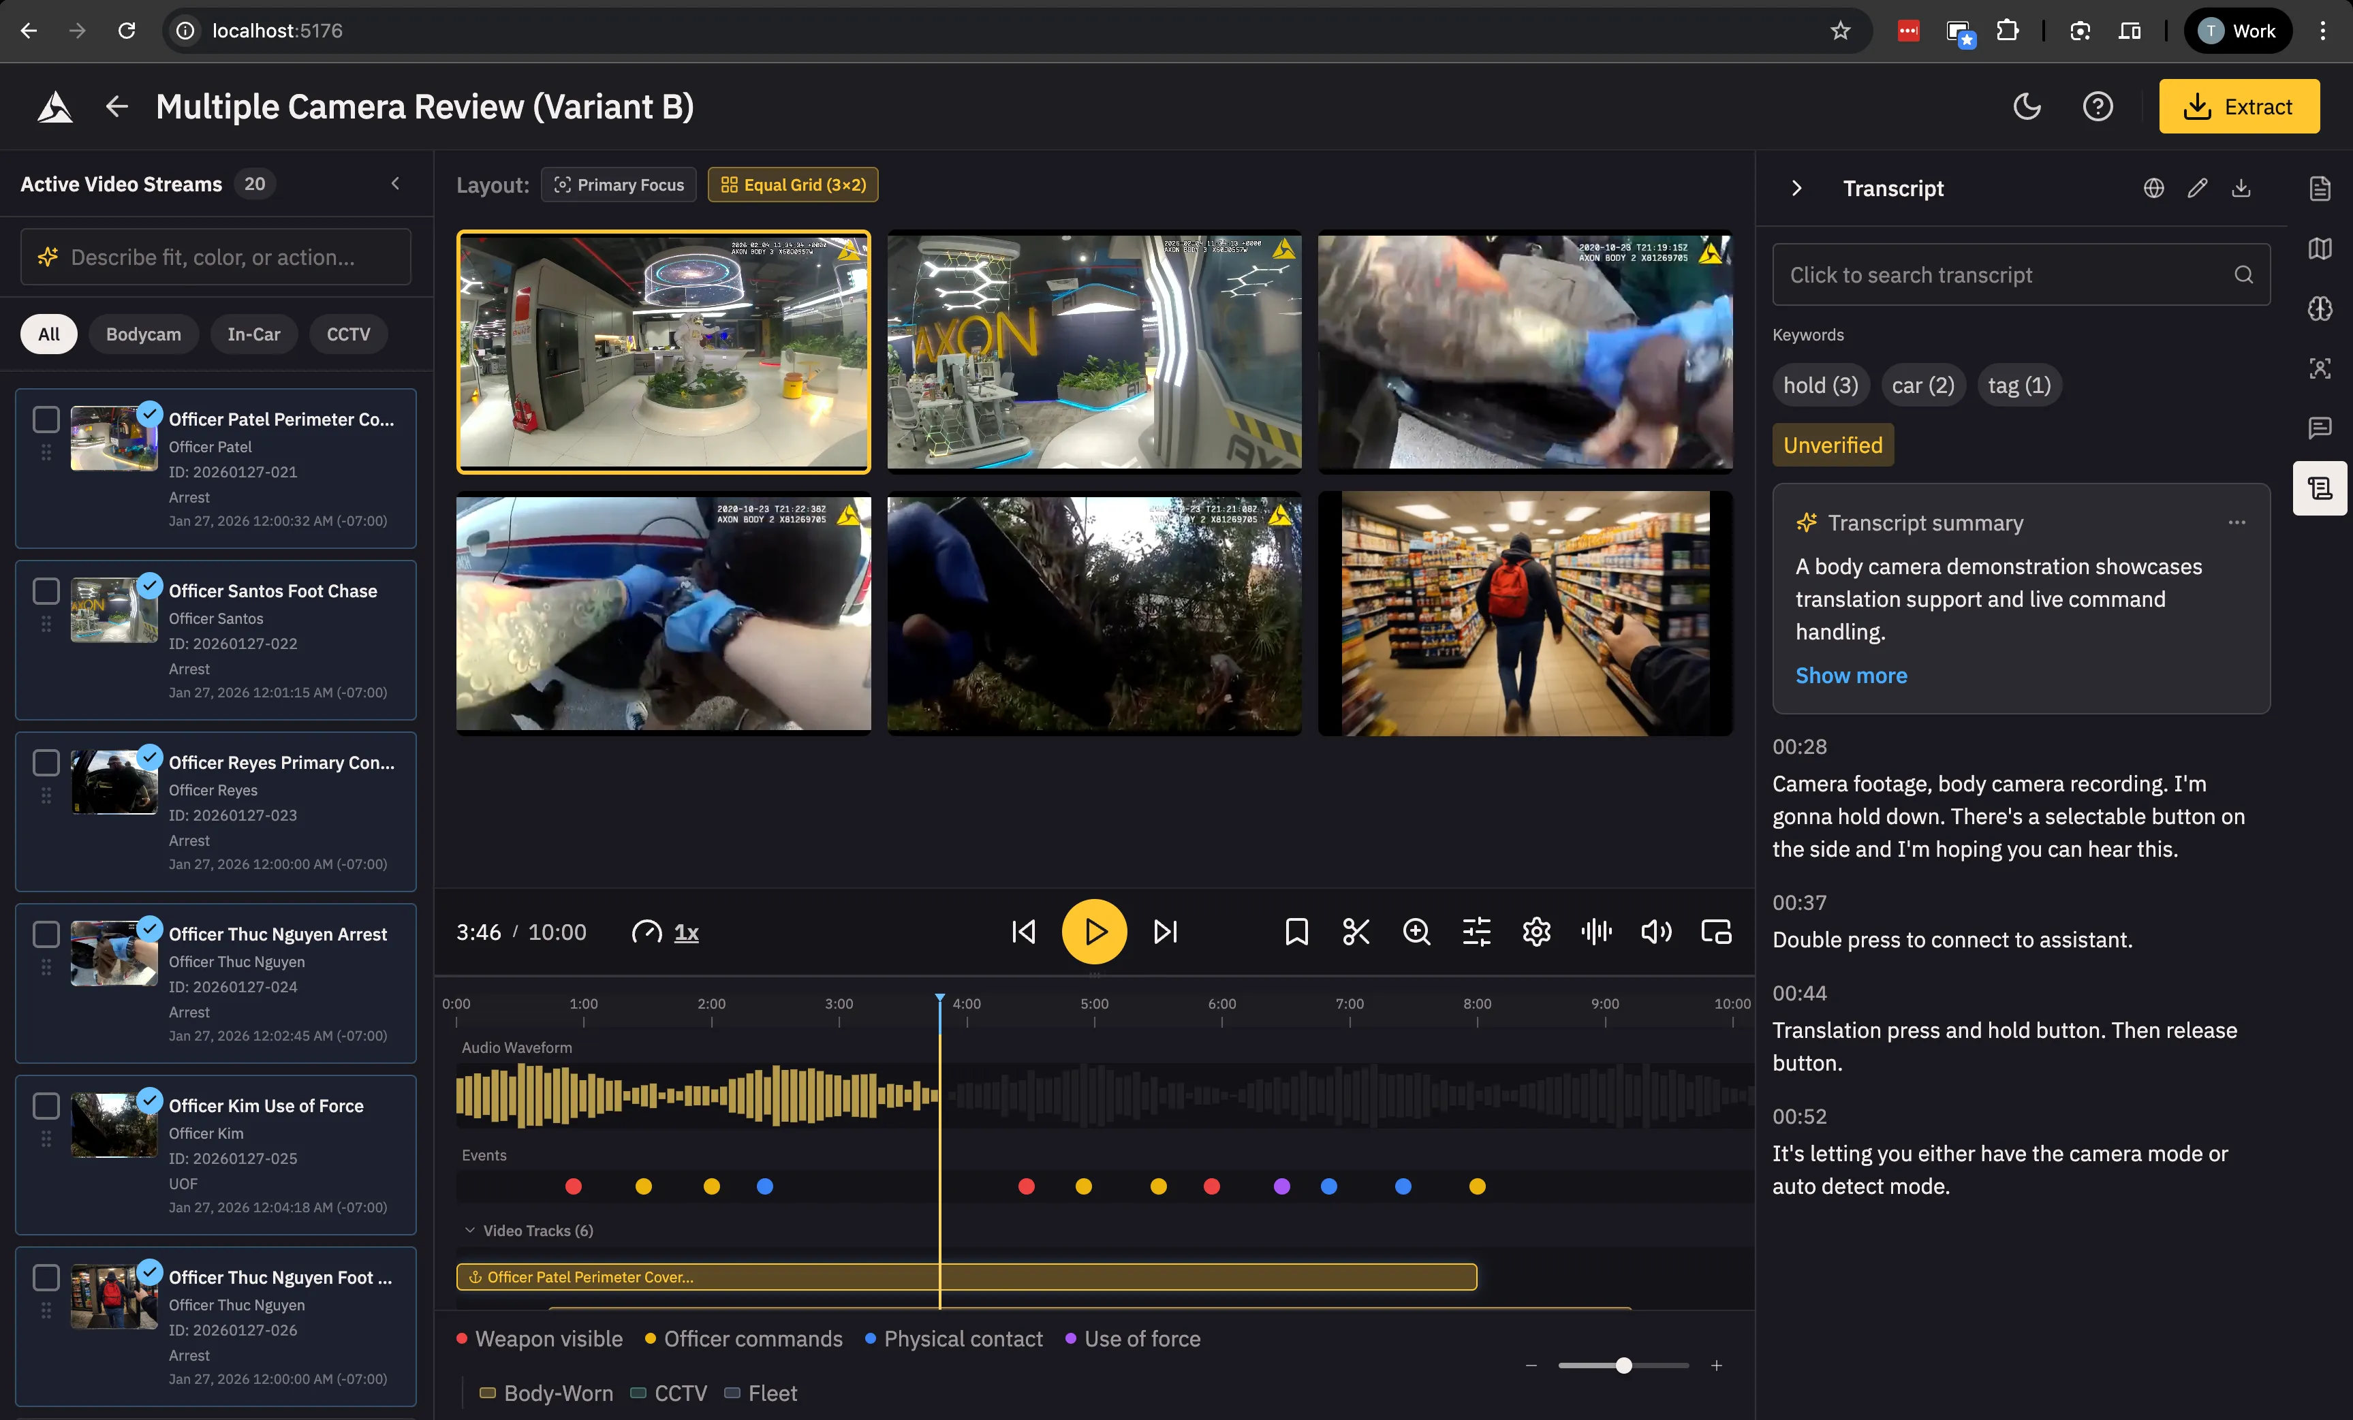Click the zoom-in magnifier icon
This screenshot has height=1420, width=2353.
tap(1416, 932)
